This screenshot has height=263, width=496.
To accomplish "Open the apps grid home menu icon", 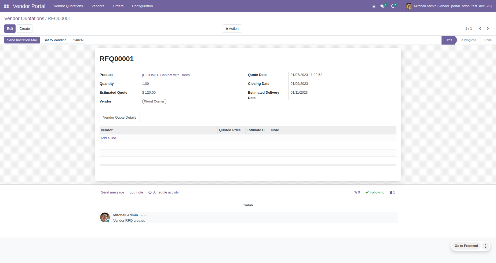I will [6, 6].
